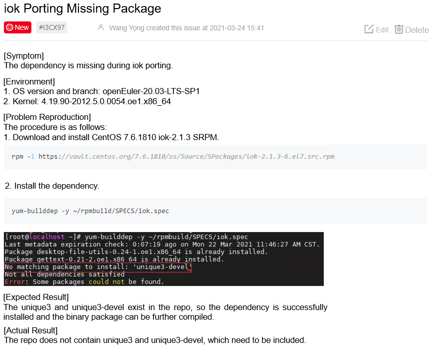The height and width of the screenshot is (348, 433).
Task: Click the [Symptom] section heading
Action: point(24,56)
